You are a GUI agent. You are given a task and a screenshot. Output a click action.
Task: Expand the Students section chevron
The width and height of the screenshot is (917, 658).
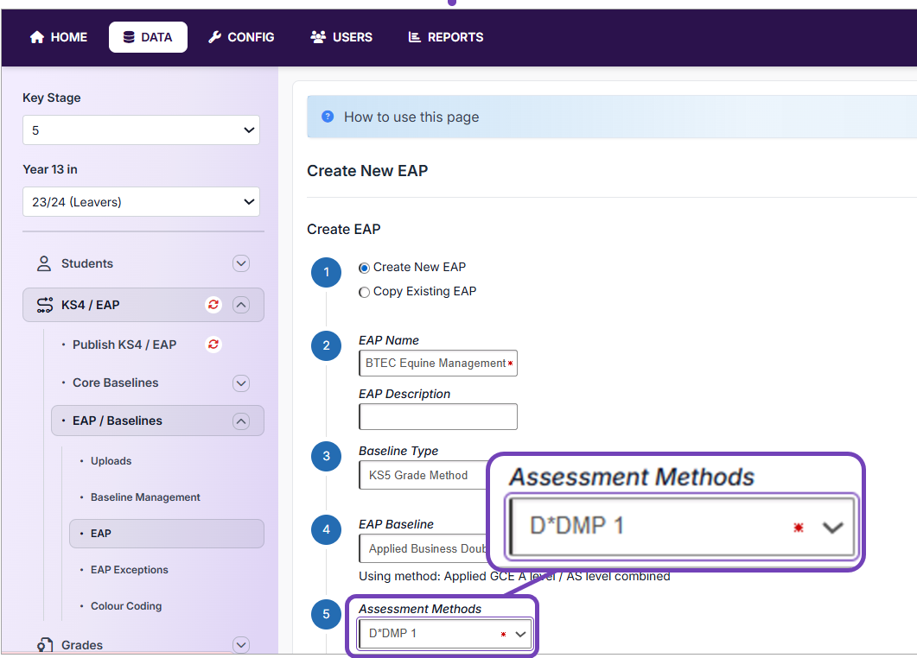click(x=241, y=263)
